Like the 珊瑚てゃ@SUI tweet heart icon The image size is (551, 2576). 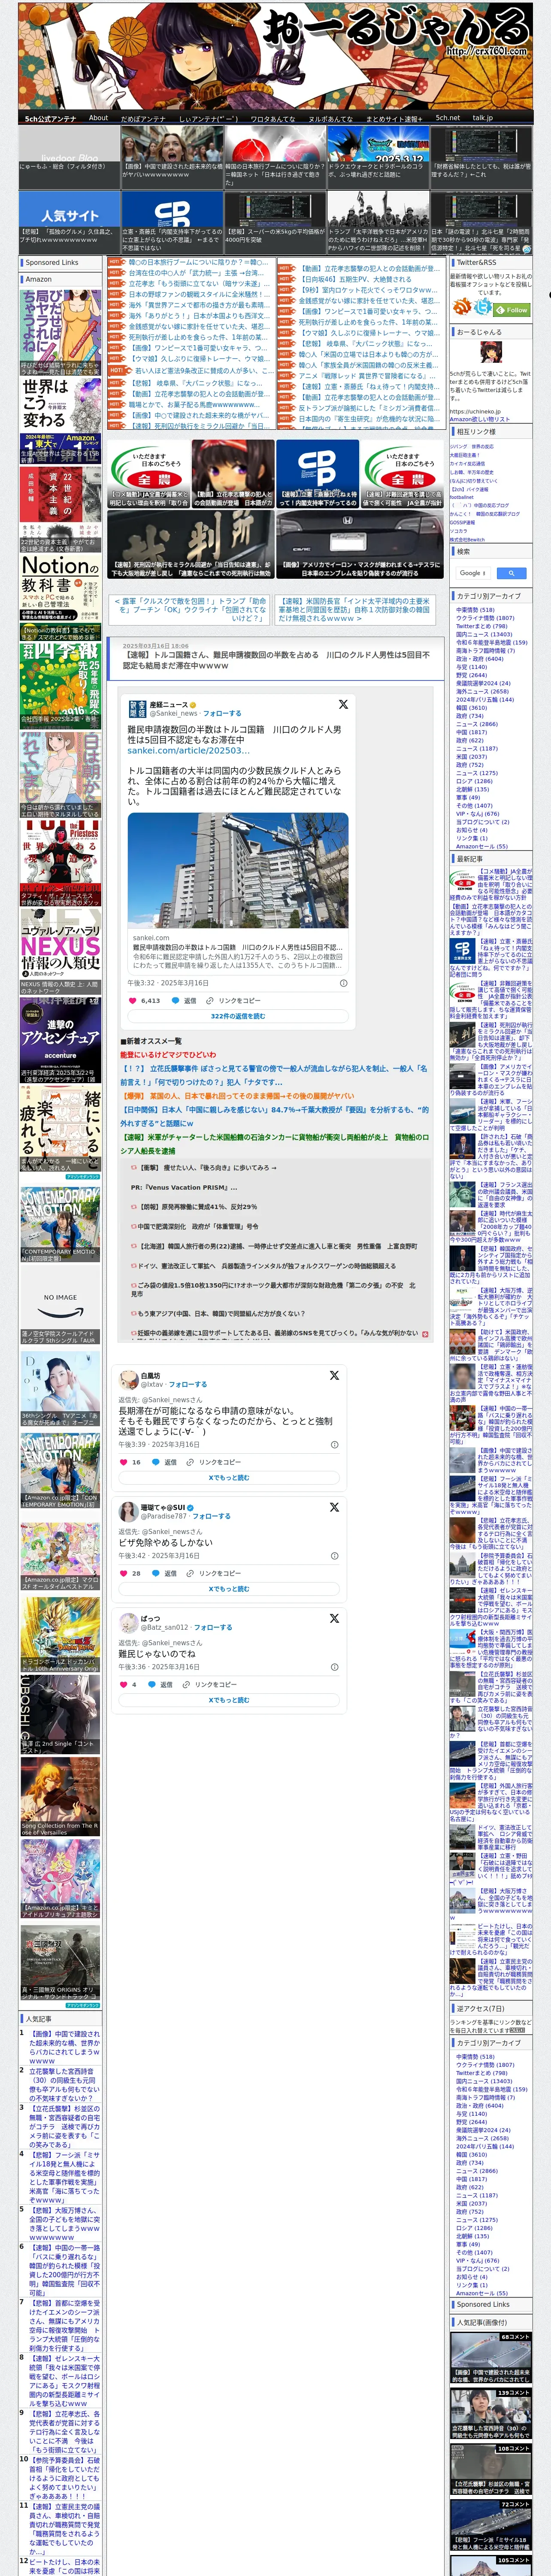pyautogui.click(x=123, y=1573)
